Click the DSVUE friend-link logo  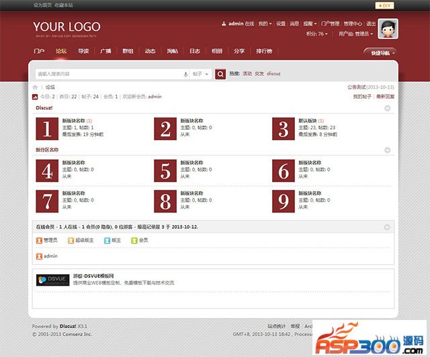[x=52, y=280]
